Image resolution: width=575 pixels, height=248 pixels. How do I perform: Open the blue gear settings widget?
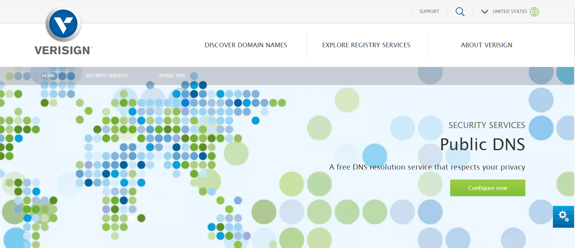[563, 217]
